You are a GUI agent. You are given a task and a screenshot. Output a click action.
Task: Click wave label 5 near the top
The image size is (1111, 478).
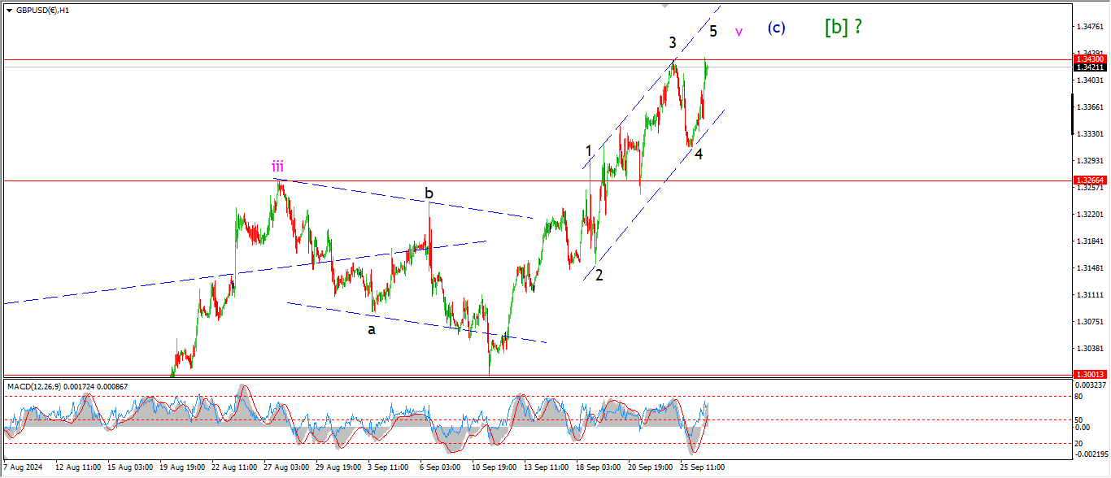[x=712, y=32]
